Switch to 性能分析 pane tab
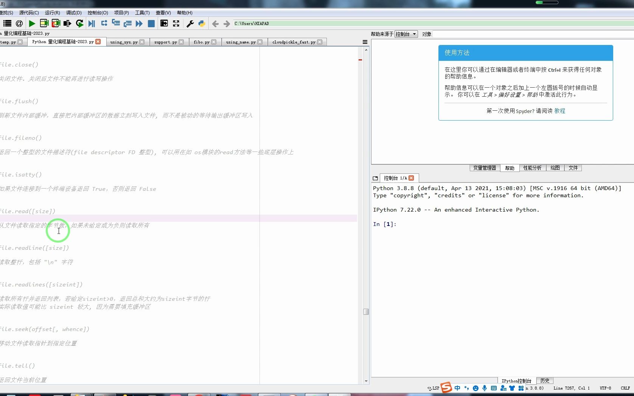Screen dimensions: 634x396 coord(532,168)
